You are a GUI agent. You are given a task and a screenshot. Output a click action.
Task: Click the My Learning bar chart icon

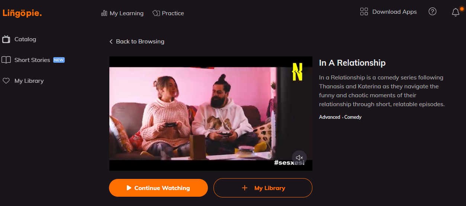pyautogui.click(x=104, y=13)
